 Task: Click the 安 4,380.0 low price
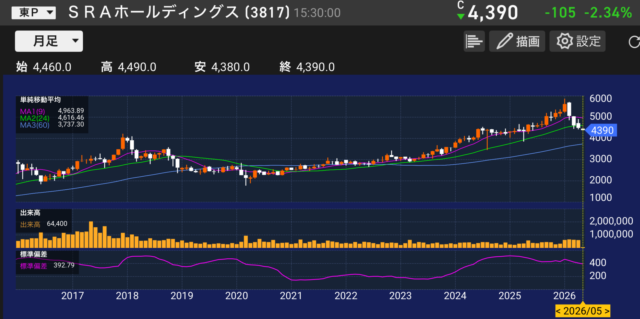pos(222,67)
